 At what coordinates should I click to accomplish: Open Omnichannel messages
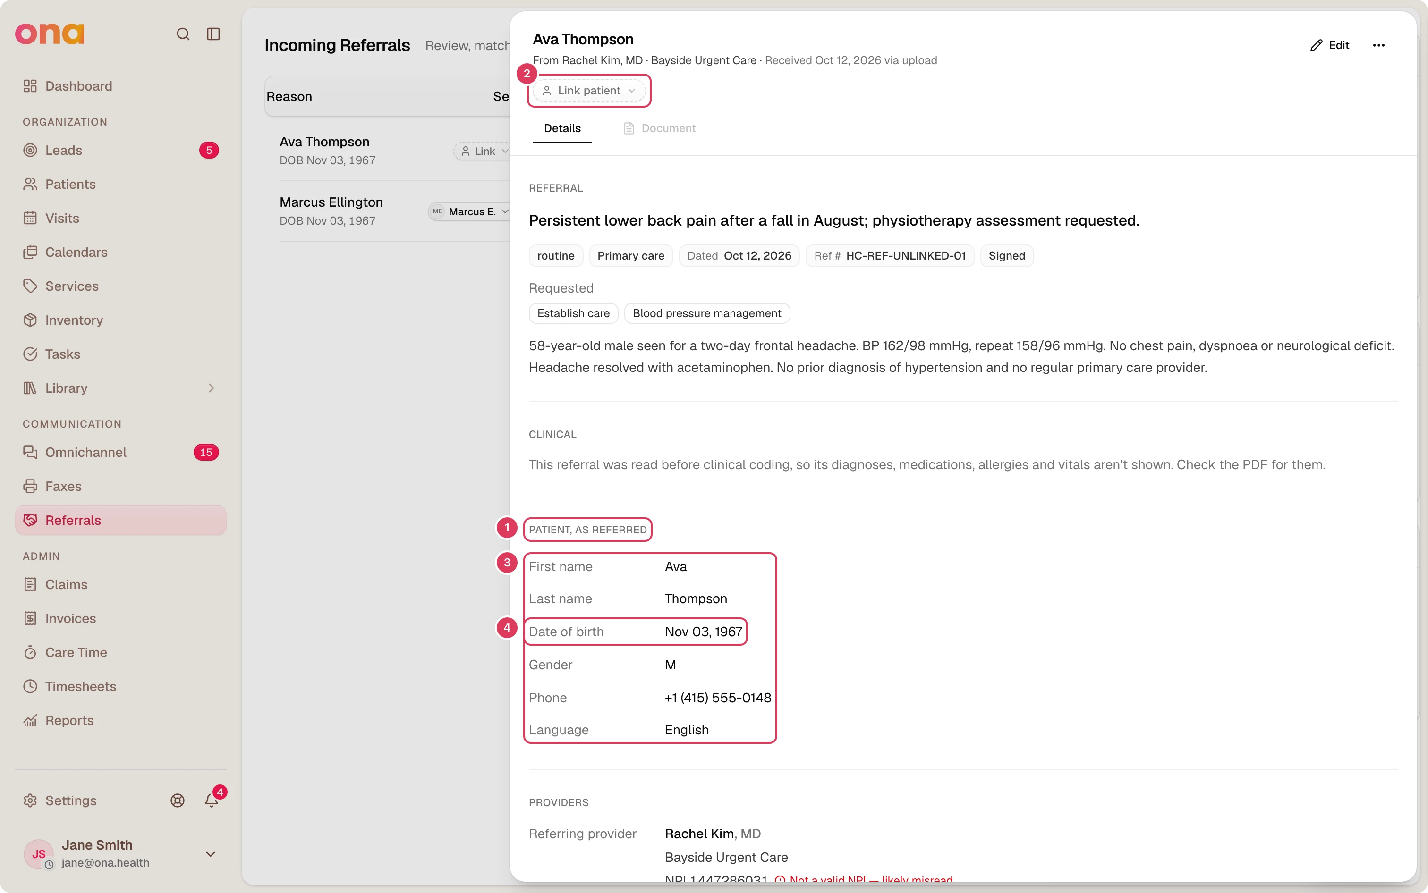(120, 453)
